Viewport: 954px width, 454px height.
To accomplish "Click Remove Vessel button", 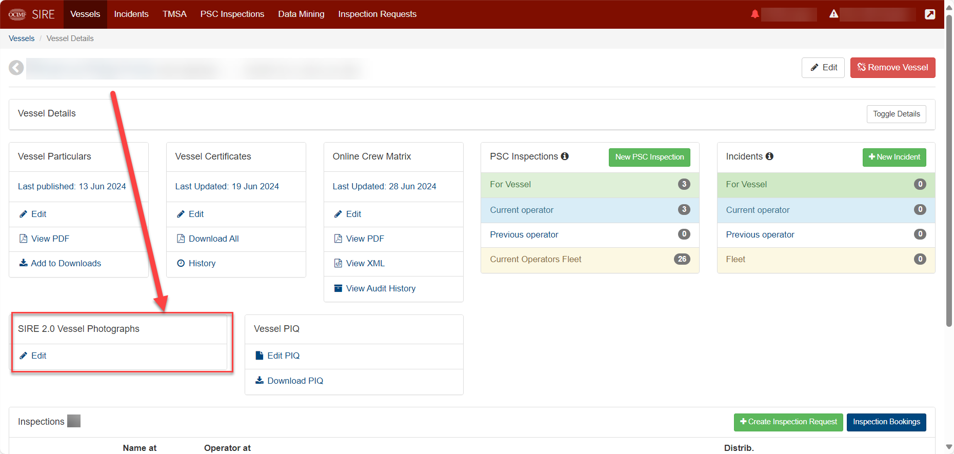I will [x=892, y=68].
